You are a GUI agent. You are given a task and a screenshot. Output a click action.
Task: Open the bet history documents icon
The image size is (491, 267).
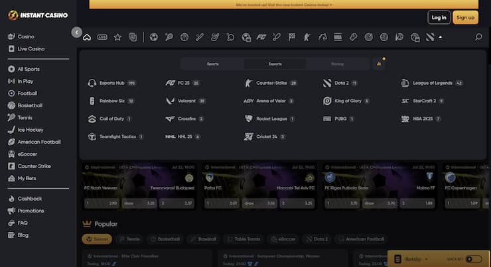133,37
